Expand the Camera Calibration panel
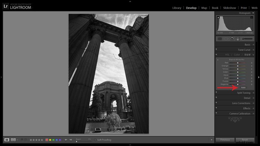 (x=253, y=113)
